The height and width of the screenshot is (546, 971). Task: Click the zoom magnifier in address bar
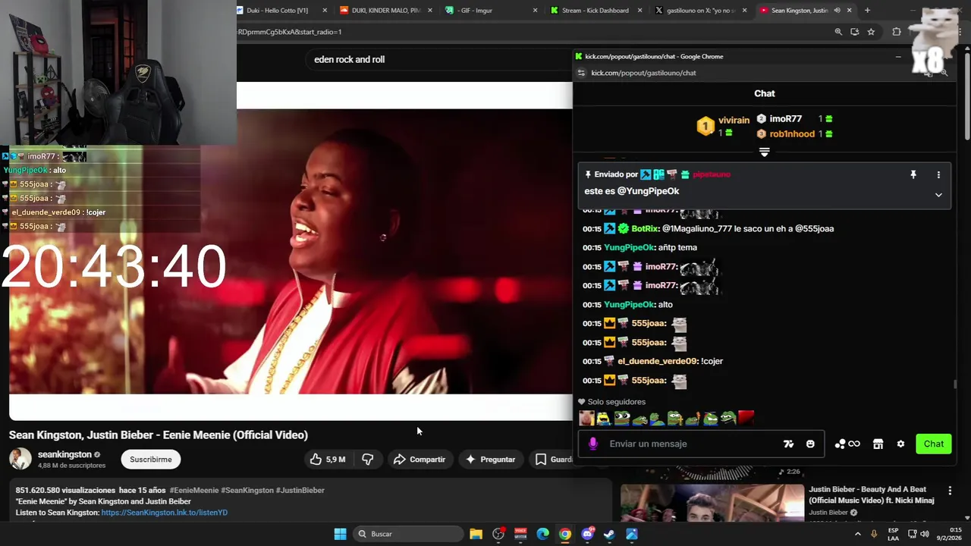click(x=838, y=32)
